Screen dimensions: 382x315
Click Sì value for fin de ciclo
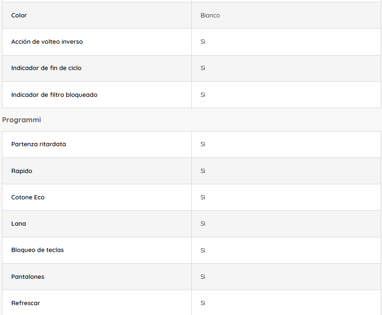203,68
